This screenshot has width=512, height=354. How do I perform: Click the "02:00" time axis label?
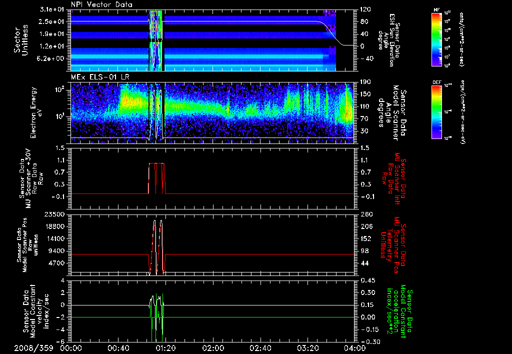(213, 348)
